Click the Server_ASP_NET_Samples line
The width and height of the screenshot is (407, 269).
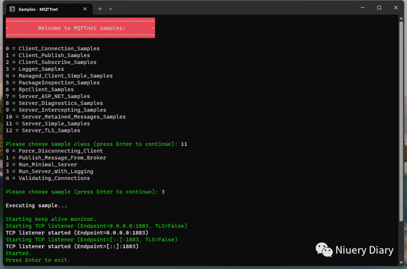pos(48,96)
